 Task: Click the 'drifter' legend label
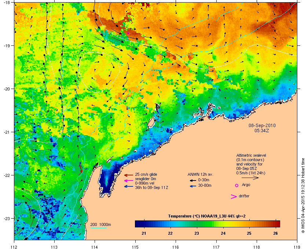pos(244,196)
